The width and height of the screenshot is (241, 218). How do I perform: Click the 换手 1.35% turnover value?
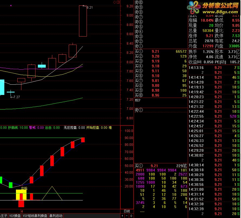pos(208,52)
